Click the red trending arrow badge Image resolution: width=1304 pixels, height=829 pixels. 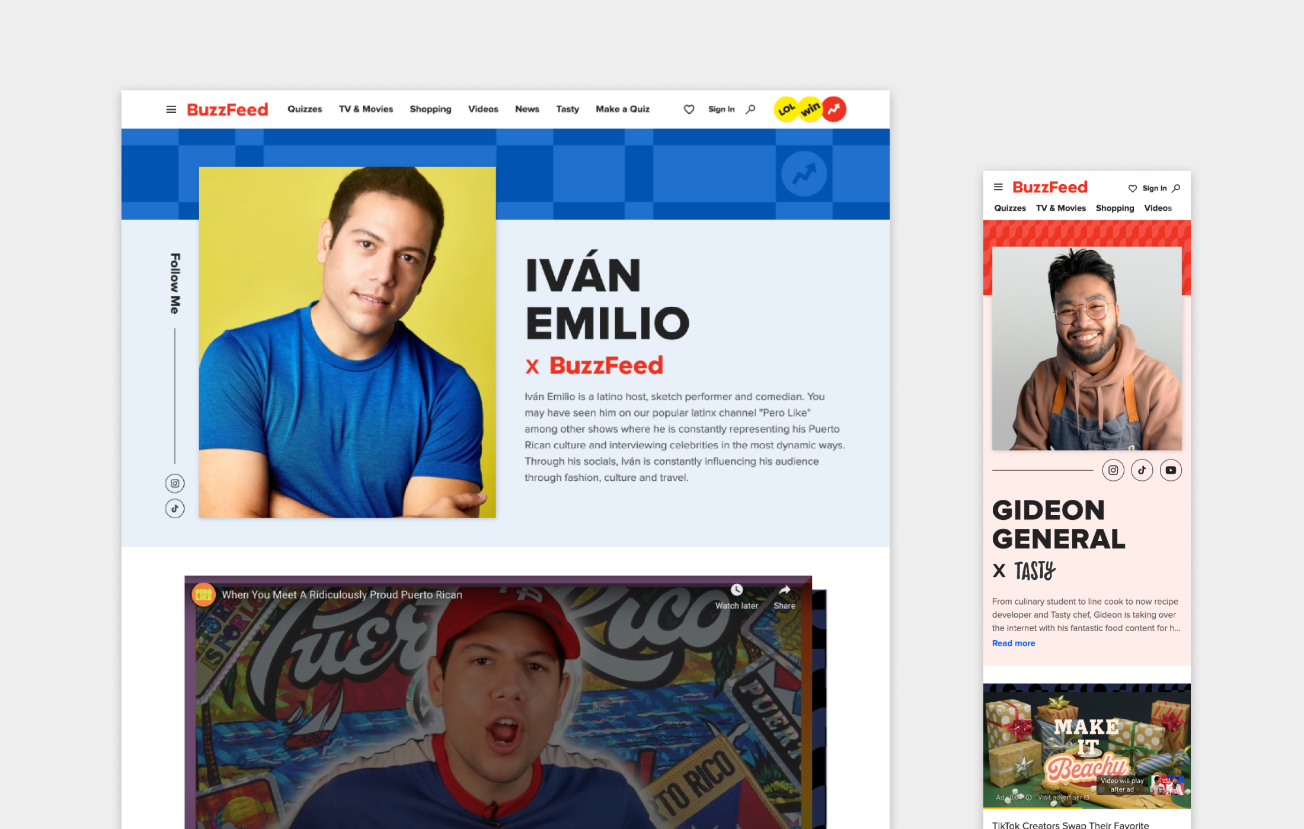(834, 109)
